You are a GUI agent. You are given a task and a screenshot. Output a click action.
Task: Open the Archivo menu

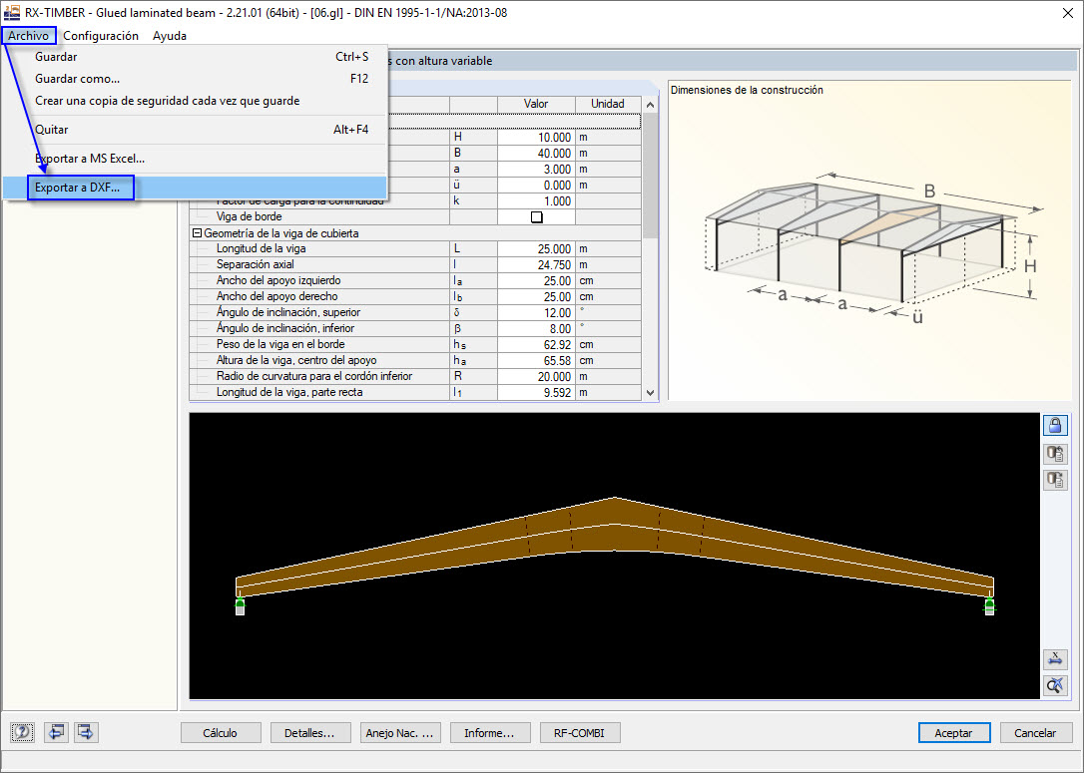[x=29, y=35]
